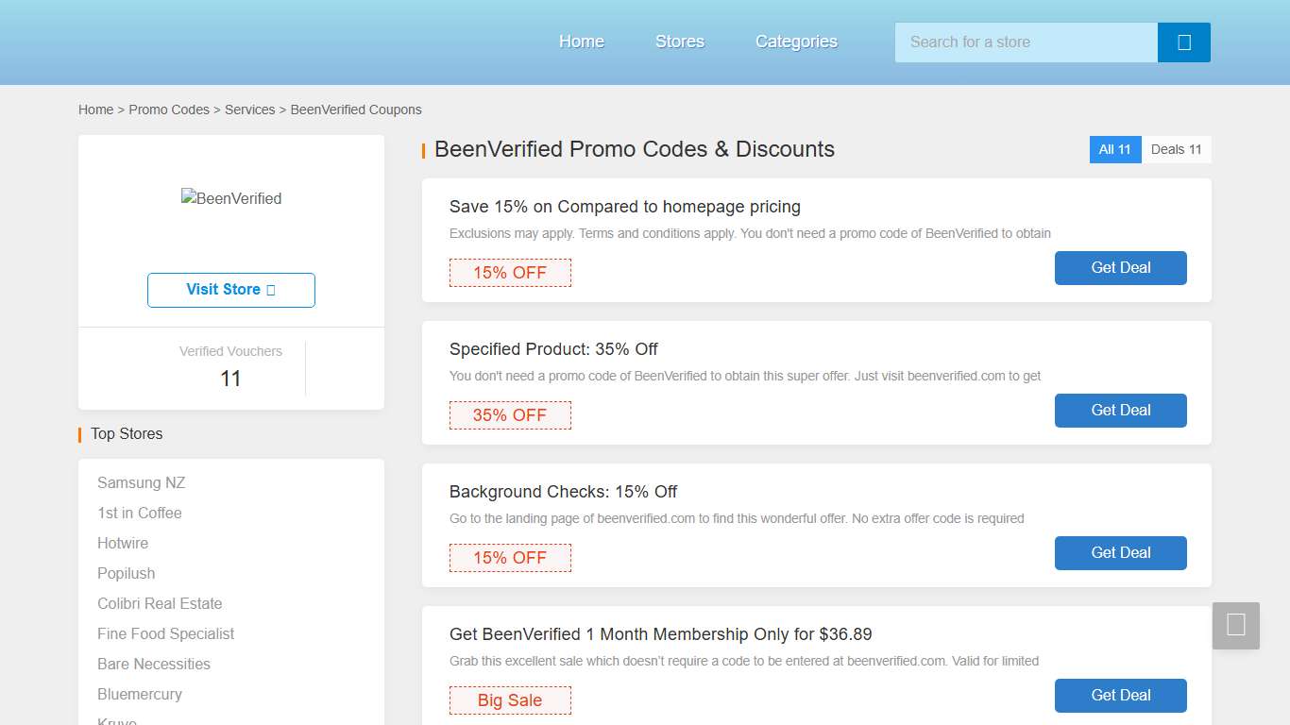
Task: Switch to the "Deals 11" tab
Action: tap(1175, 149)
